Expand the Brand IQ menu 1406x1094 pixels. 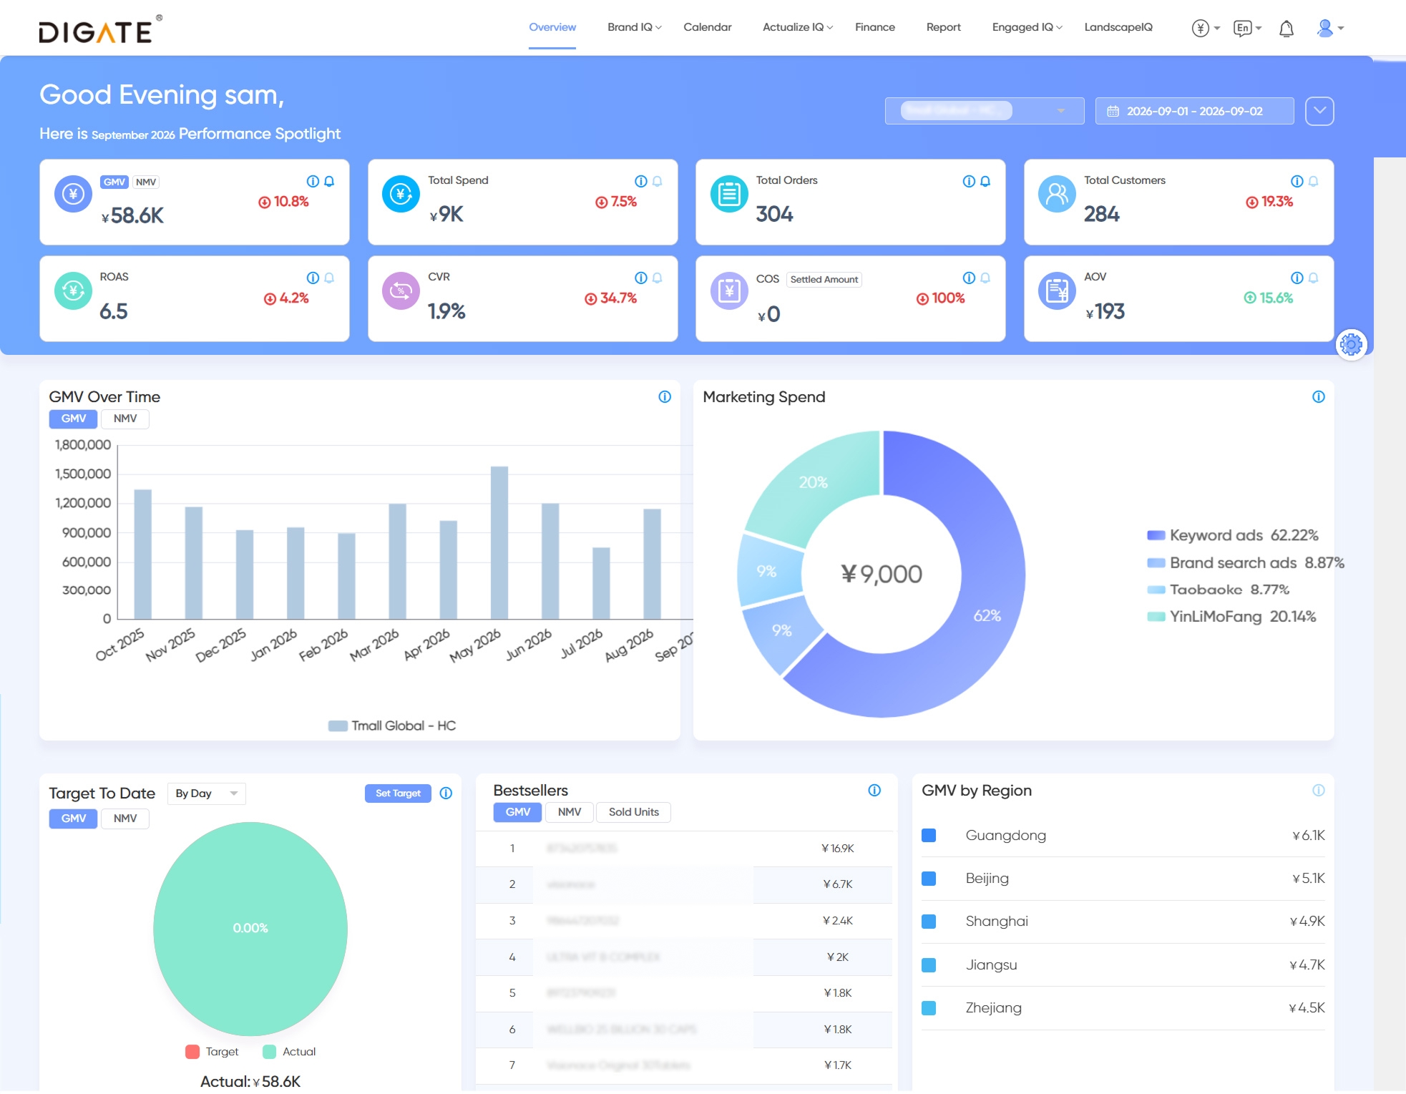pos(634,27)
